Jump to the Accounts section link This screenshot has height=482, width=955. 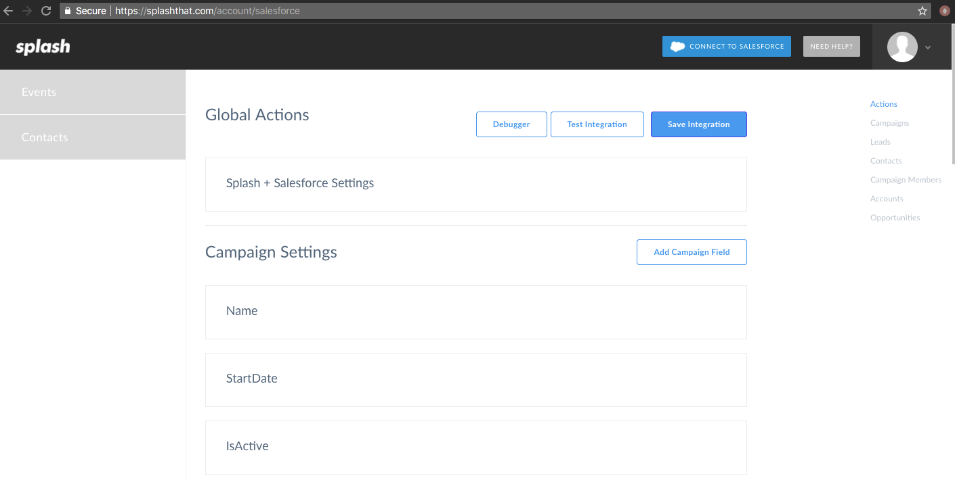click(887, 199)
